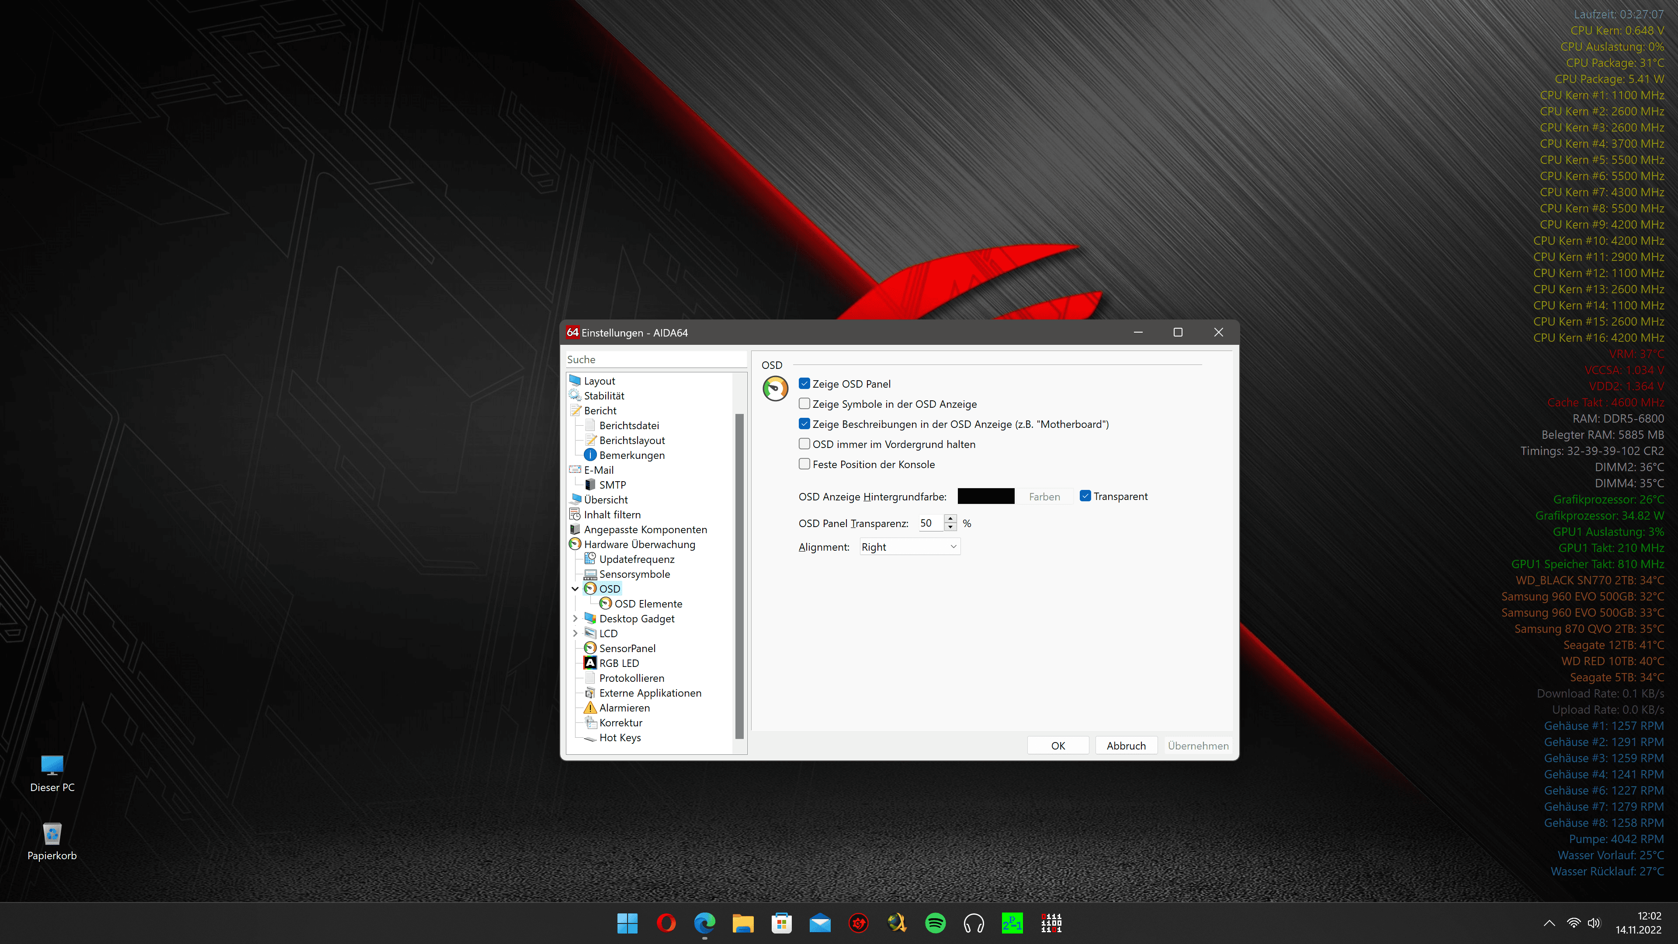Click the Alarmieren warning triangle icon
1678x944 pixels.
click(590, 708)
